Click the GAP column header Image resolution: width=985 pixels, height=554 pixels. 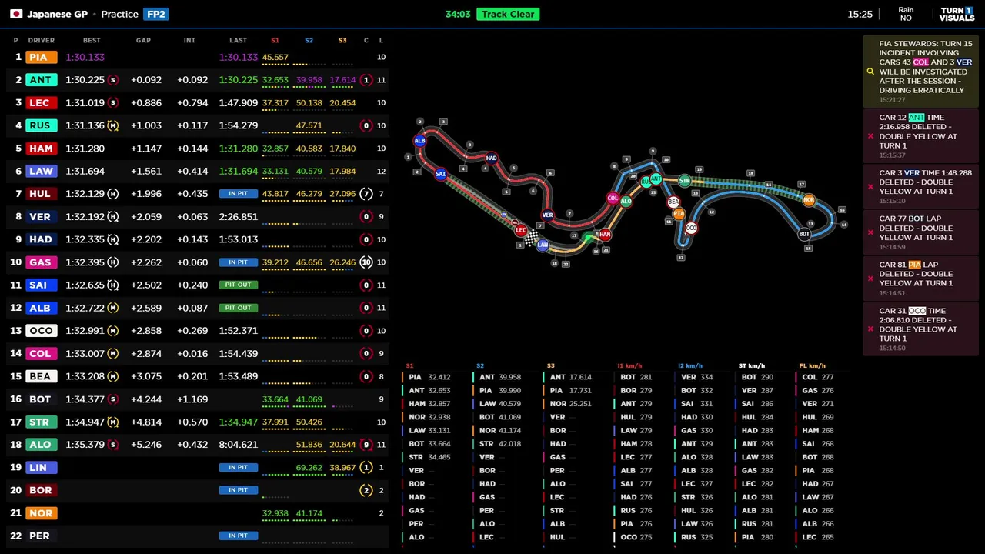click(x=143, y=40)
